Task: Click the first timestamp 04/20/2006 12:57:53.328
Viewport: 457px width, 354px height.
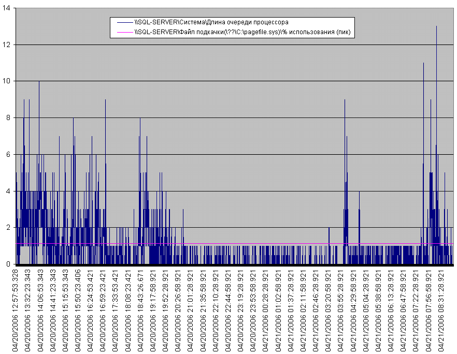Action: 16,311
